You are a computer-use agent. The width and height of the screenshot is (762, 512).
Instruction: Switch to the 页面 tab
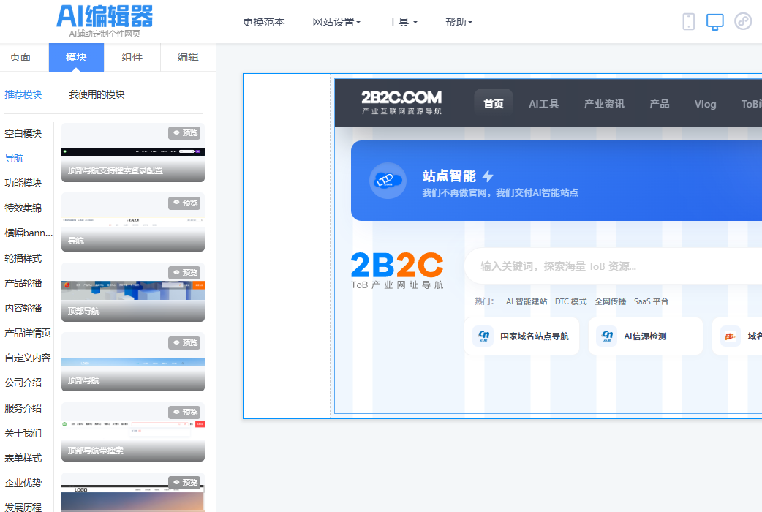[20, 57]
